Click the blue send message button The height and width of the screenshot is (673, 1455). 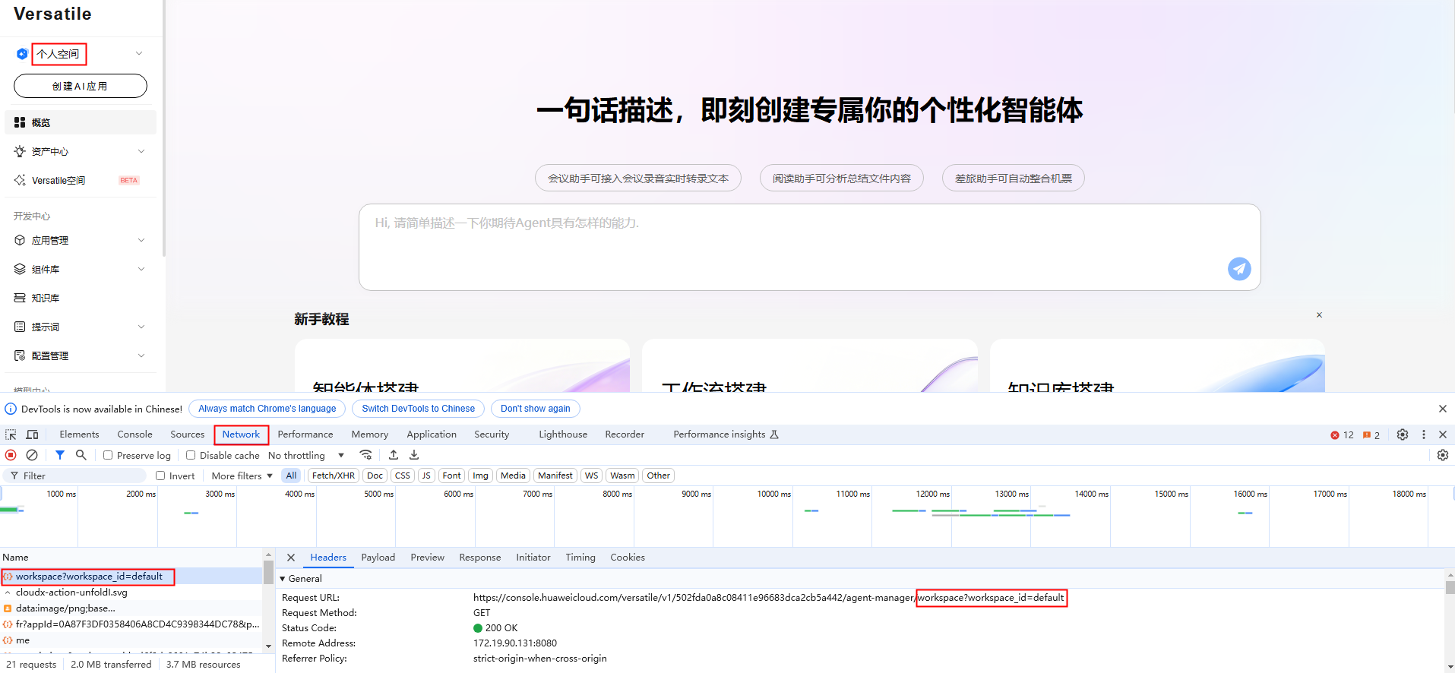click(x=1238, y=268)
